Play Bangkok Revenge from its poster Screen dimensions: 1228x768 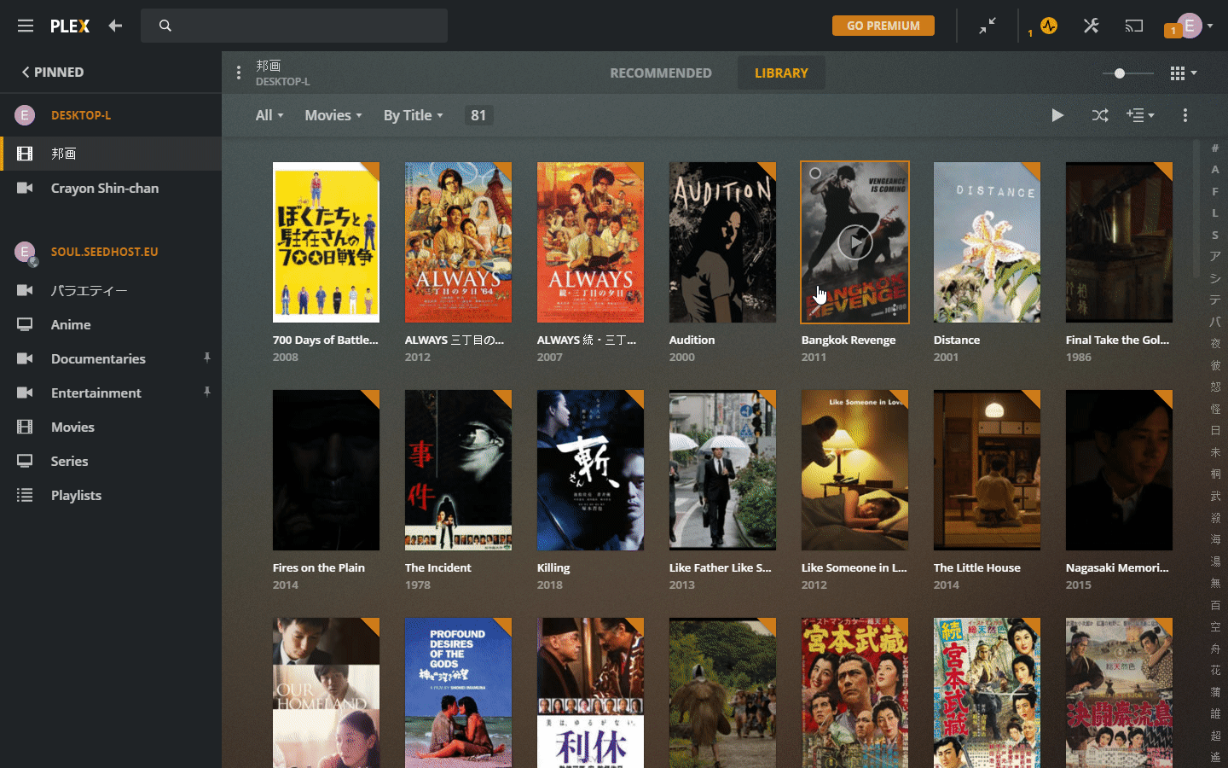[854, 242]
